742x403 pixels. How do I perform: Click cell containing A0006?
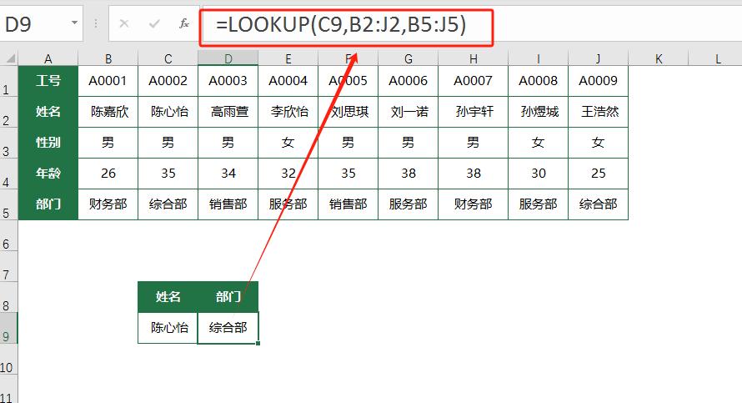coord(408,81)
